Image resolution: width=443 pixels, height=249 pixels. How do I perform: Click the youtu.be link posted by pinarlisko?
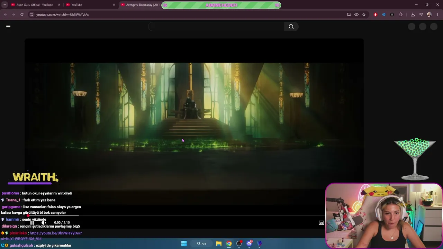(42, 236)
